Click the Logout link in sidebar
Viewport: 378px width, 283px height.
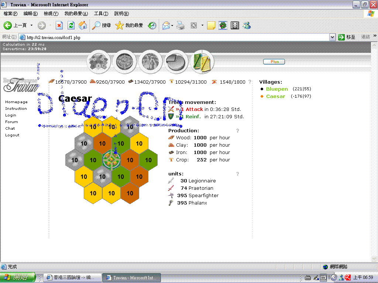pos(12,135)
